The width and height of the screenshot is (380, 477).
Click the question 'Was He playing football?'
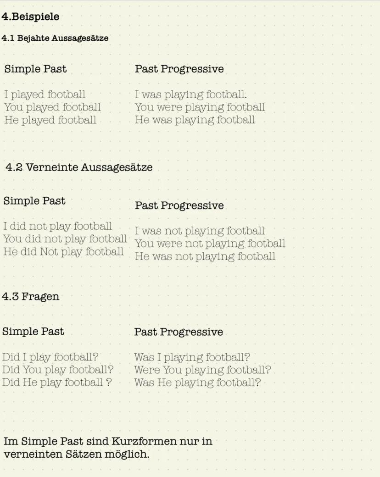(x=197, y=383)
